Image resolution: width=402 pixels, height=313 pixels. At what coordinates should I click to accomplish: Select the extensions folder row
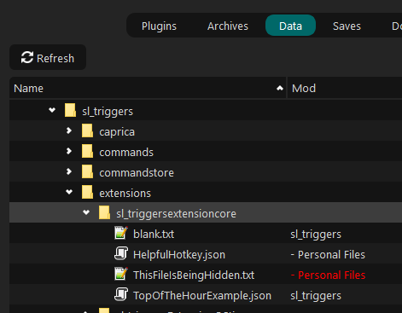206,192
